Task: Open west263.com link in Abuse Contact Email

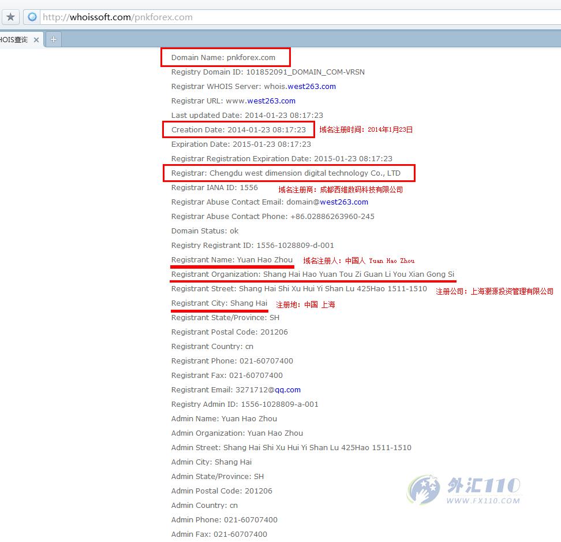Action: pos(344,202)
